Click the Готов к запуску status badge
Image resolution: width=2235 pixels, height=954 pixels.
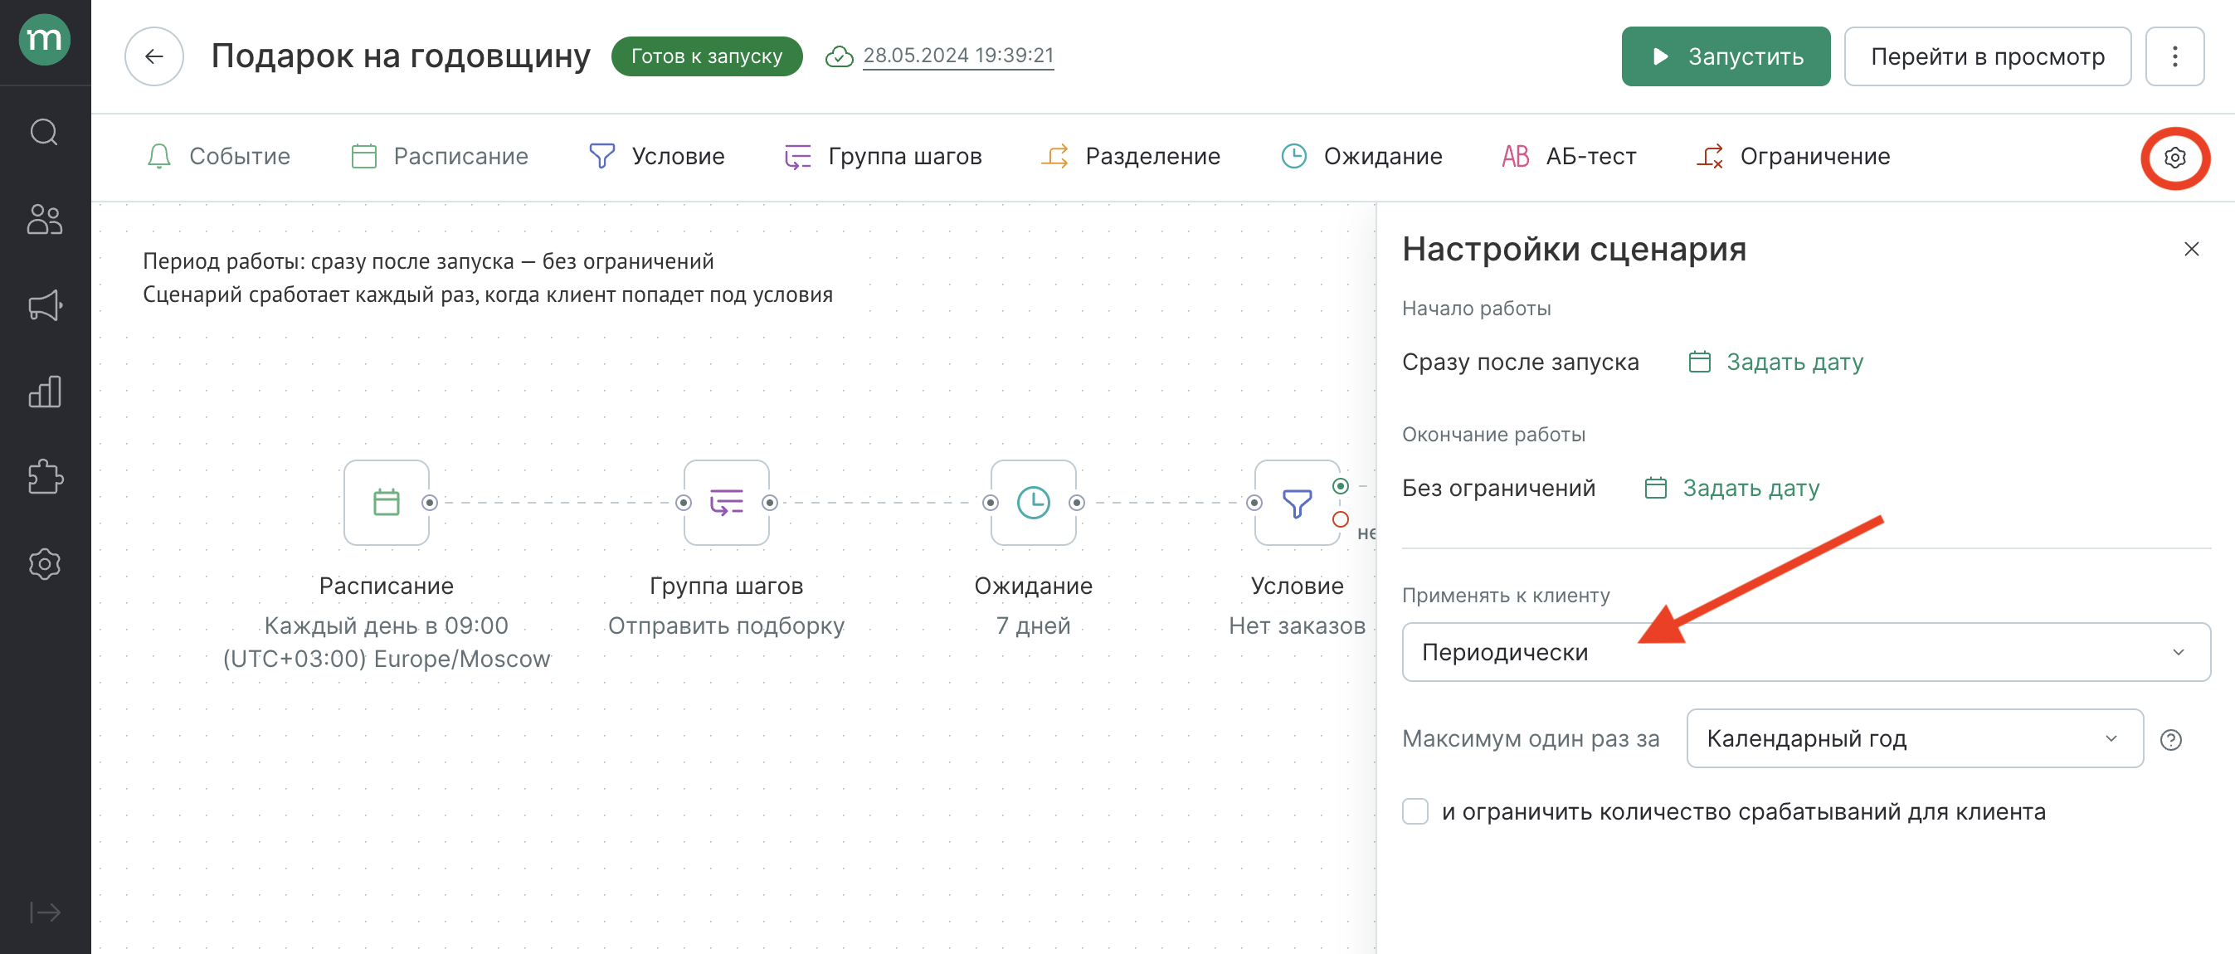tap(706, 56)
